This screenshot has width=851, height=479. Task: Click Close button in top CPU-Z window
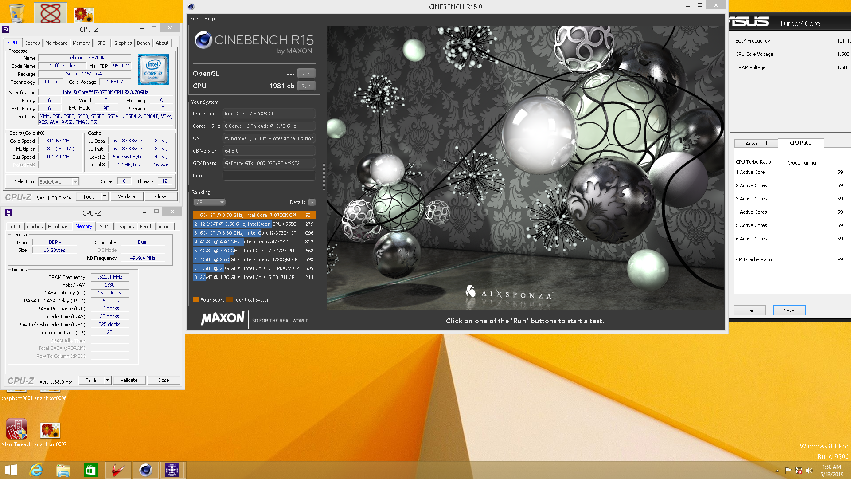[x=160, y=196]
